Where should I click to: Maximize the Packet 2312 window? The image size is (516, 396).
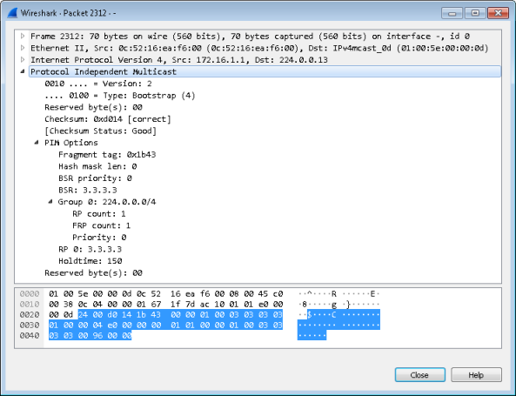click(x=475, y=13)
